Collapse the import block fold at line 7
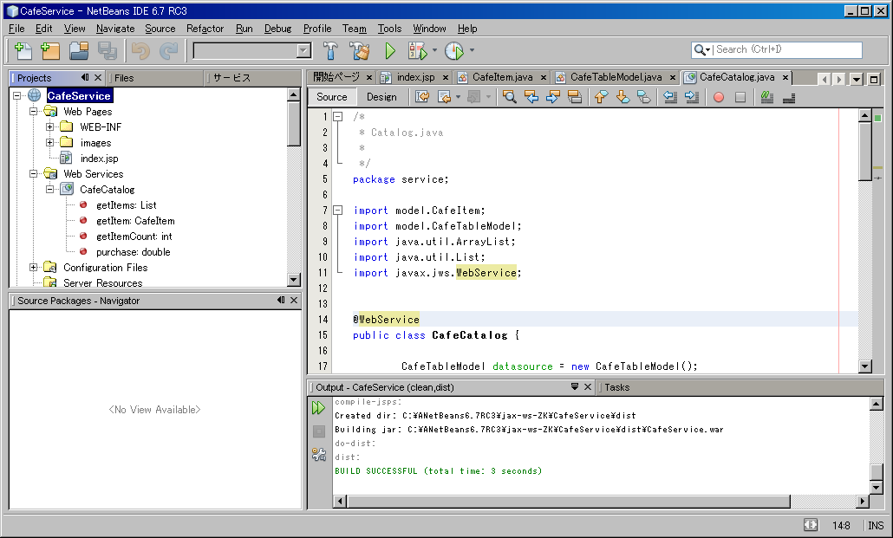This screenshot has height=538, width=893. (x=338, y=210)
